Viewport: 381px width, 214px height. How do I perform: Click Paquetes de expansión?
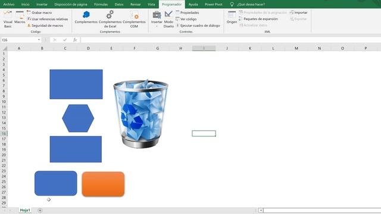(258, 18)
